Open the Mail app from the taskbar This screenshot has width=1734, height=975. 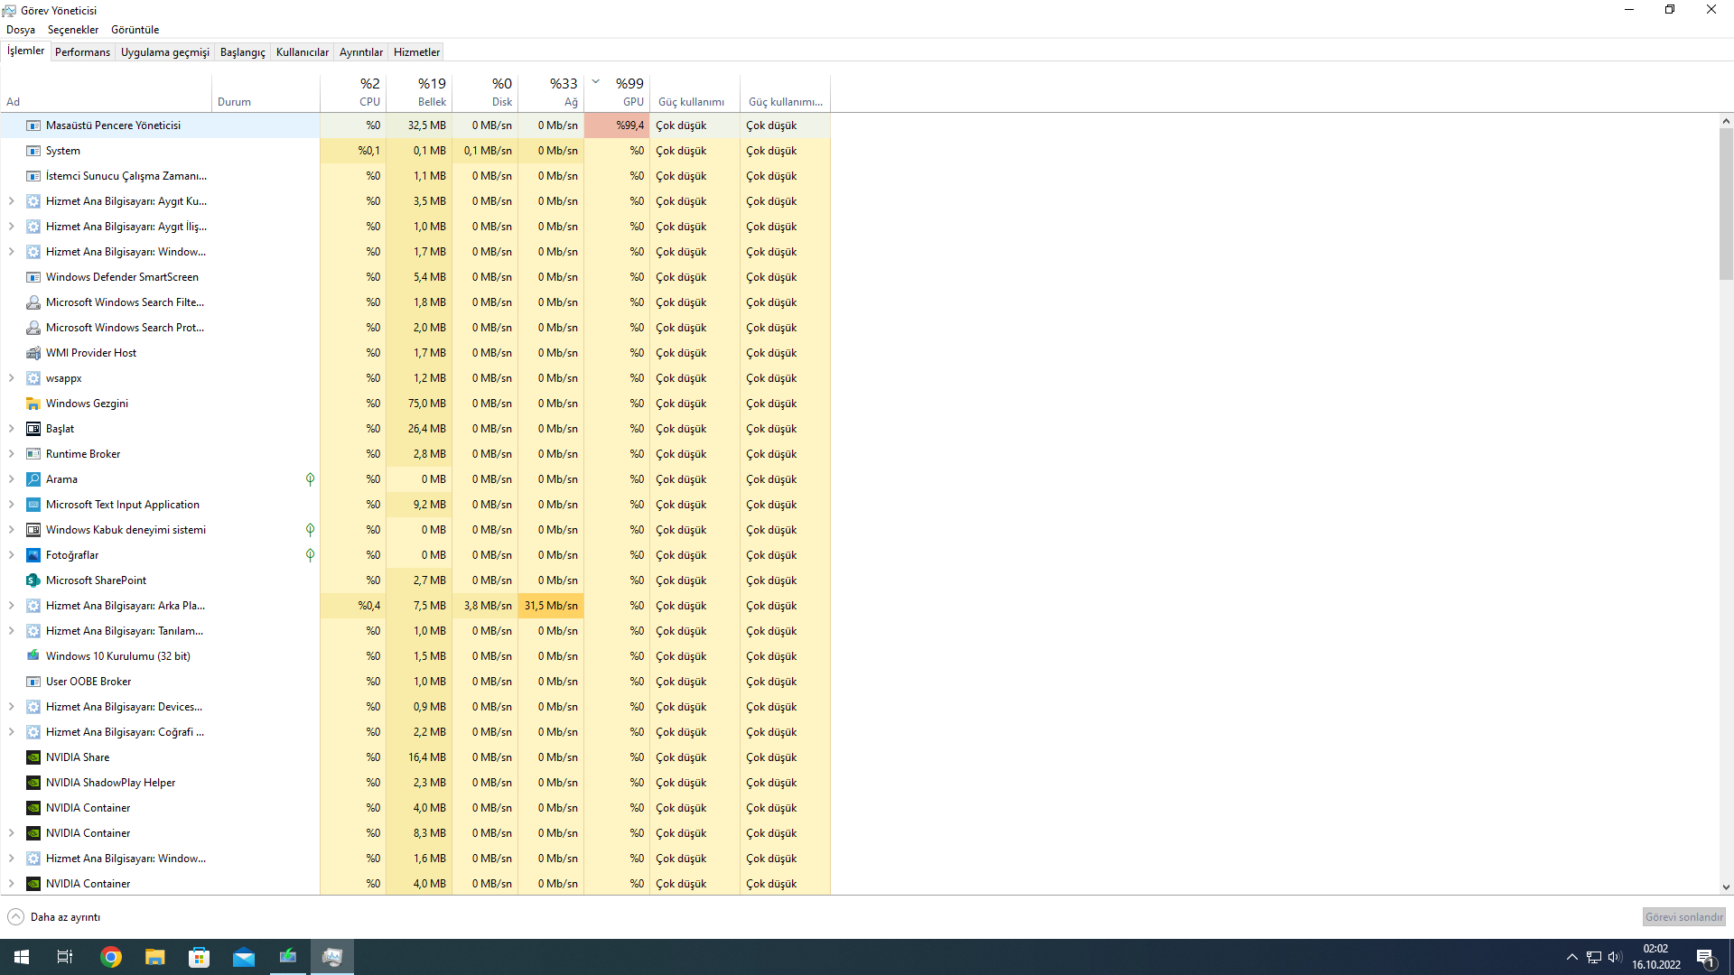[x=244, y=957]
